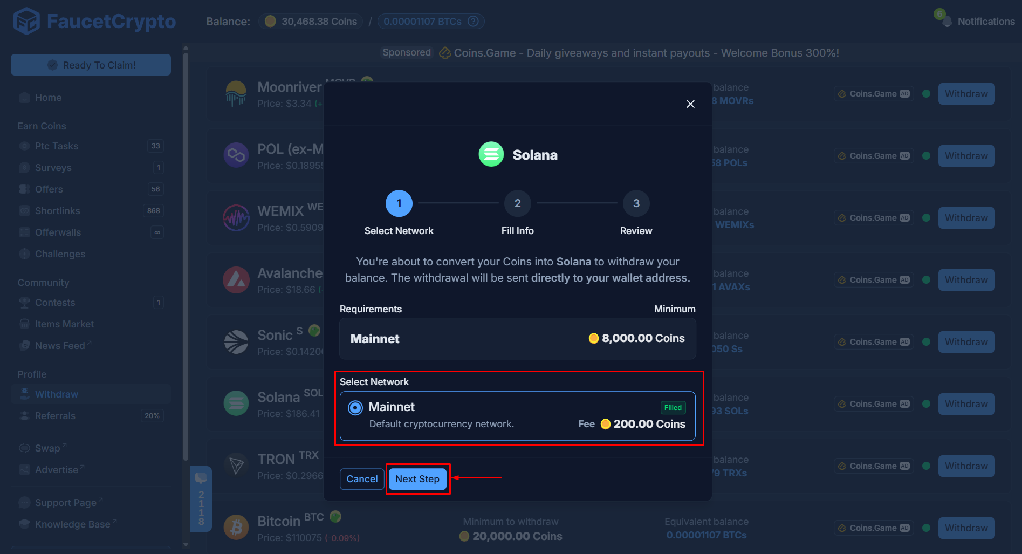Open the Items Market icon

click(x=24, y=324)
